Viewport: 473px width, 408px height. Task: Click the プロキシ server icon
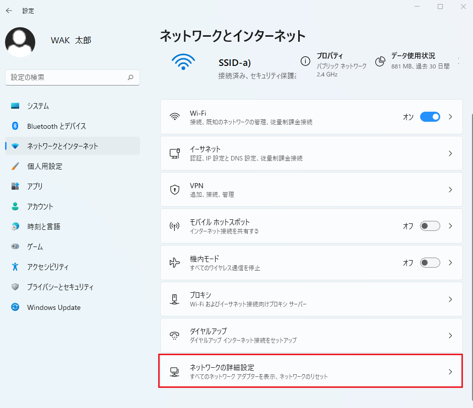click(175, 299)
